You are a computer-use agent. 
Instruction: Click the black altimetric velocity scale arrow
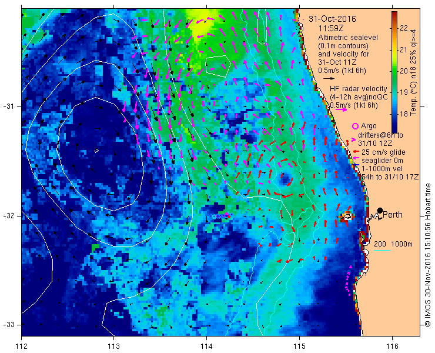click(x=329, y=79)
